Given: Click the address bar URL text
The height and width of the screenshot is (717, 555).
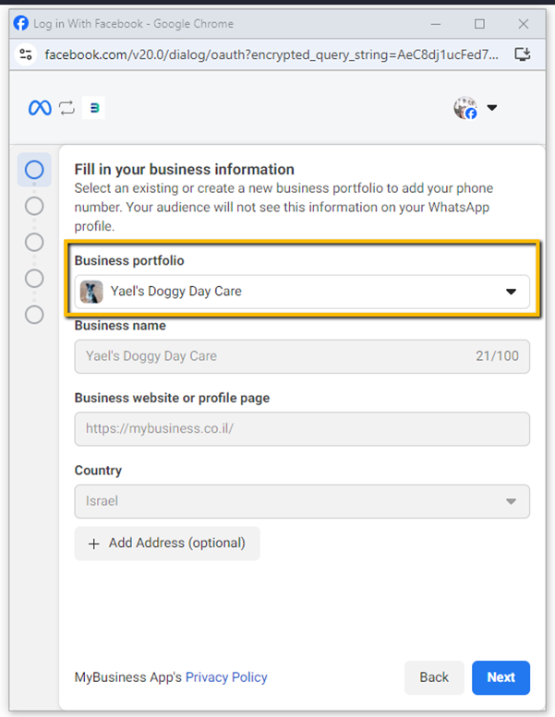Looking at the screenshot, I should [x=271, y=54].
